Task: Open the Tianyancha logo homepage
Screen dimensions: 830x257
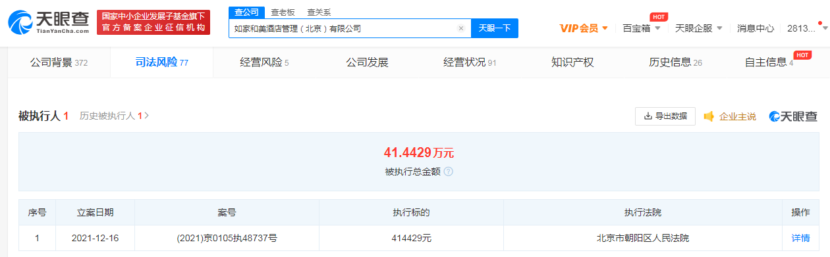Action: coord(49,23)
